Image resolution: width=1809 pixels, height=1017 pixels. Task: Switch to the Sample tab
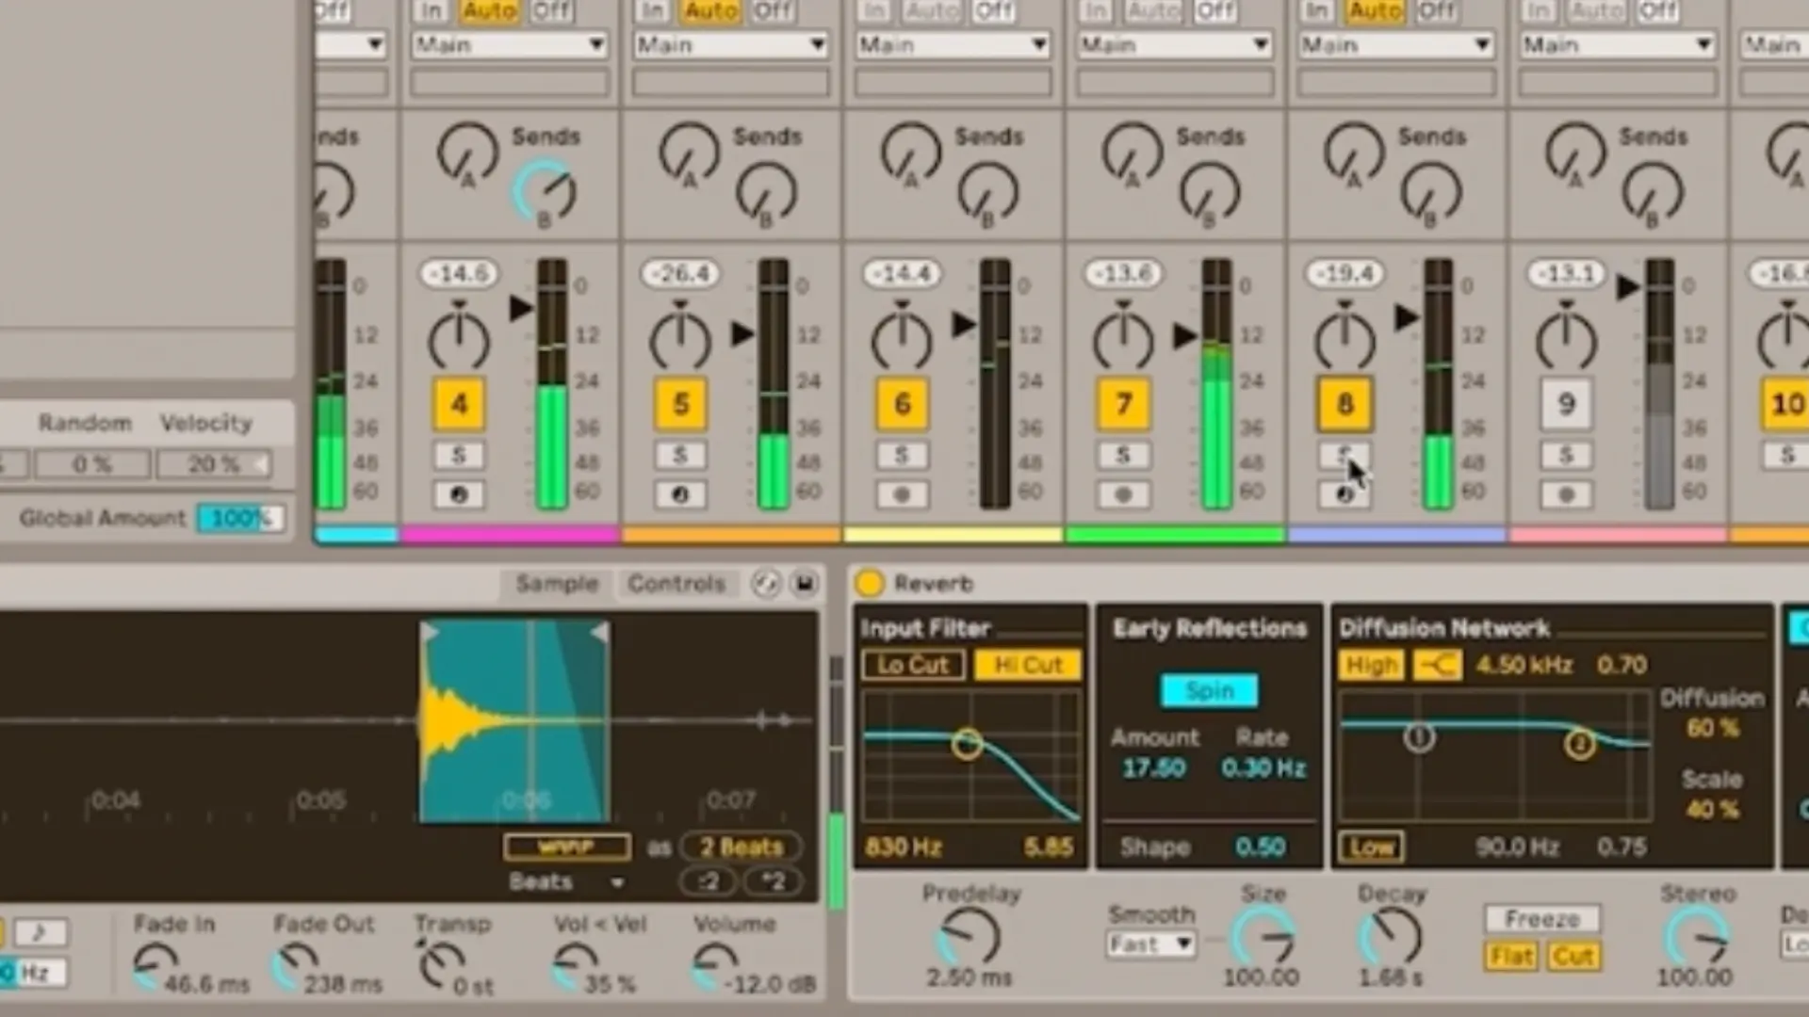[557, 584]
